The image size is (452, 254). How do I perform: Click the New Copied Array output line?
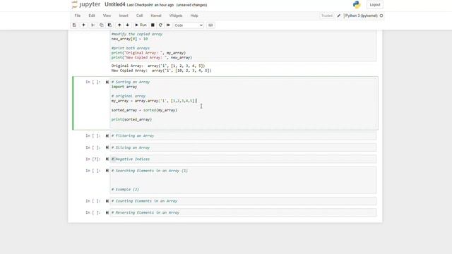(x=162, y=71)
